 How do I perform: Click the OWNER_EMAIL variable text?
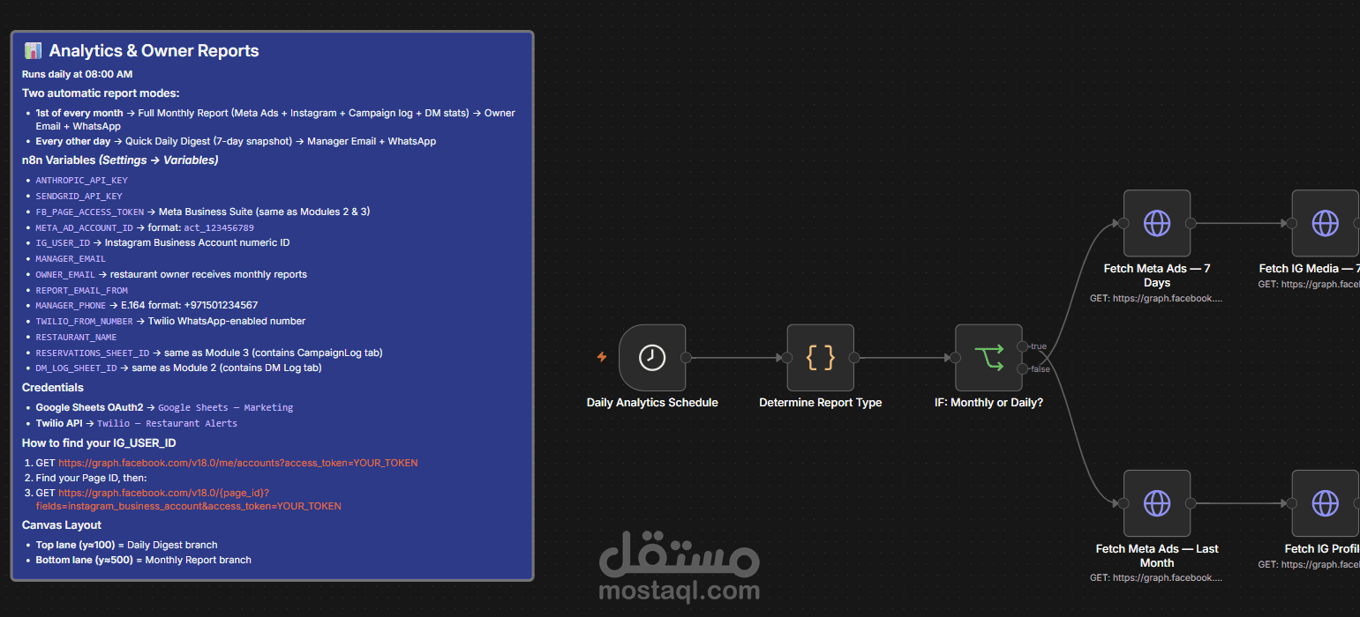[65, 275]
